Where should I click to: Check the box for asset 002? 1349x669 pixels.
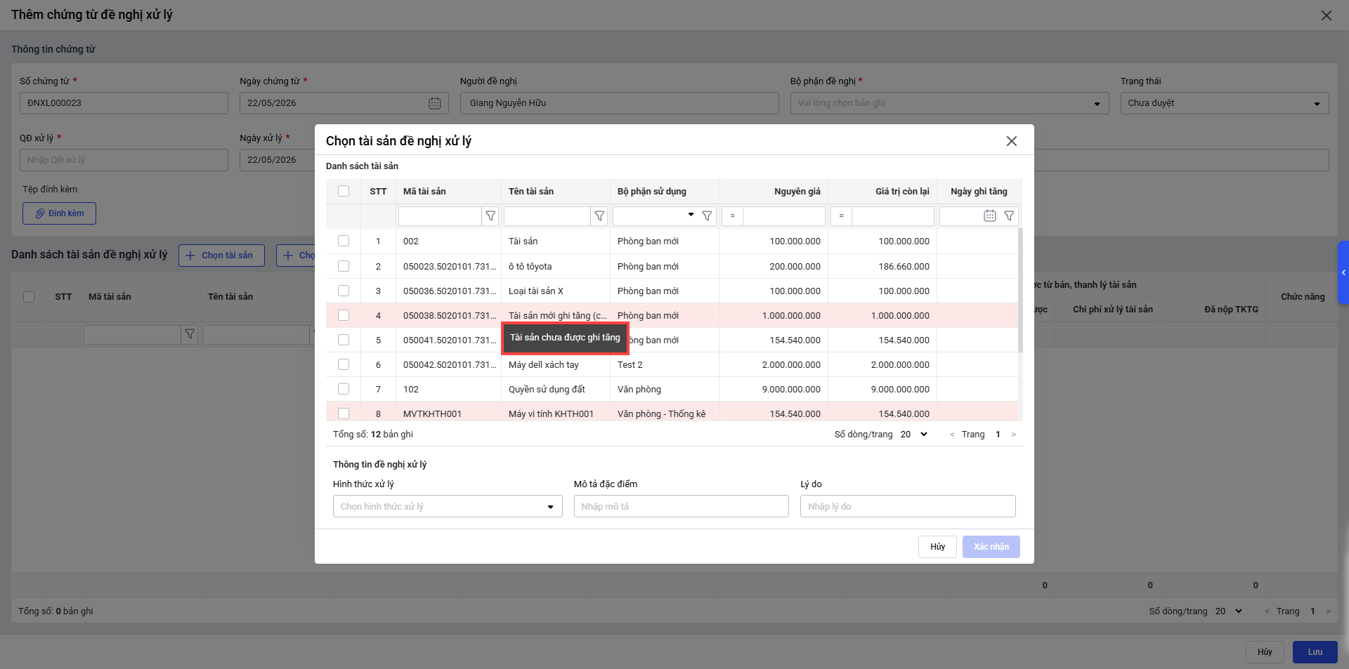pos(344,241)
